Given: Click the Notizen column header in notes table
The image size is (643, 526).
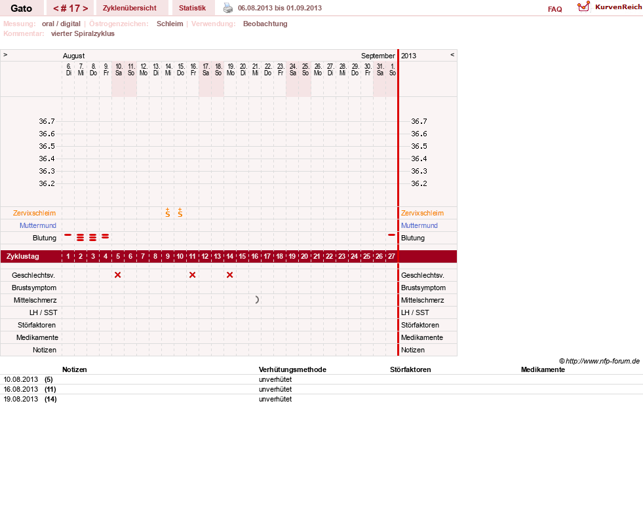Looking at the screenshot, I should click(74, 369).
